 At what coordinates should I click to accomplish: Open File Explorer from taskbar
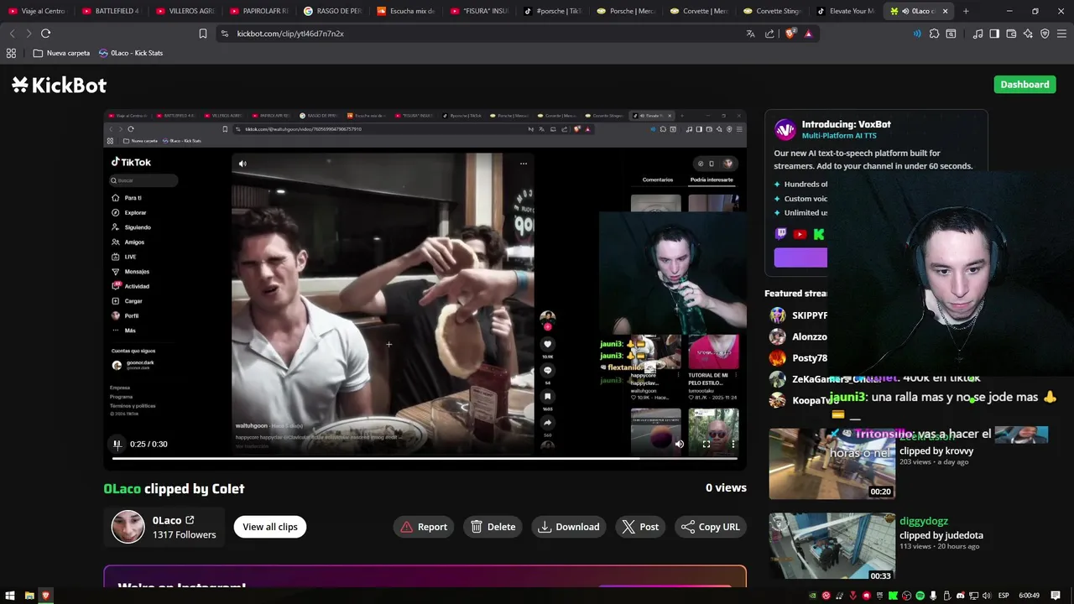[29, 596]
